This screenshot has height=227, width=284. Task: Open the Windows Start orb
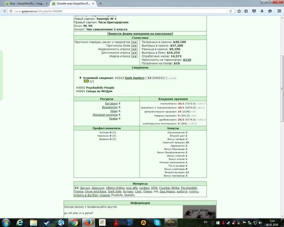coord(6,222)
